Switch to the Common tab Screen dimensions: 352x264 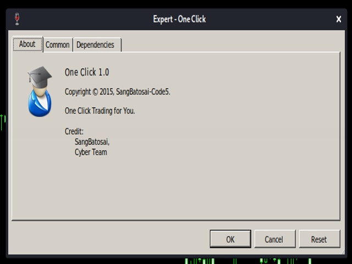58,45
